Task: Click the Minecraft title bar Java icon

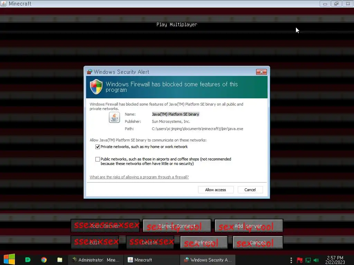Action: tap(3, 3)
